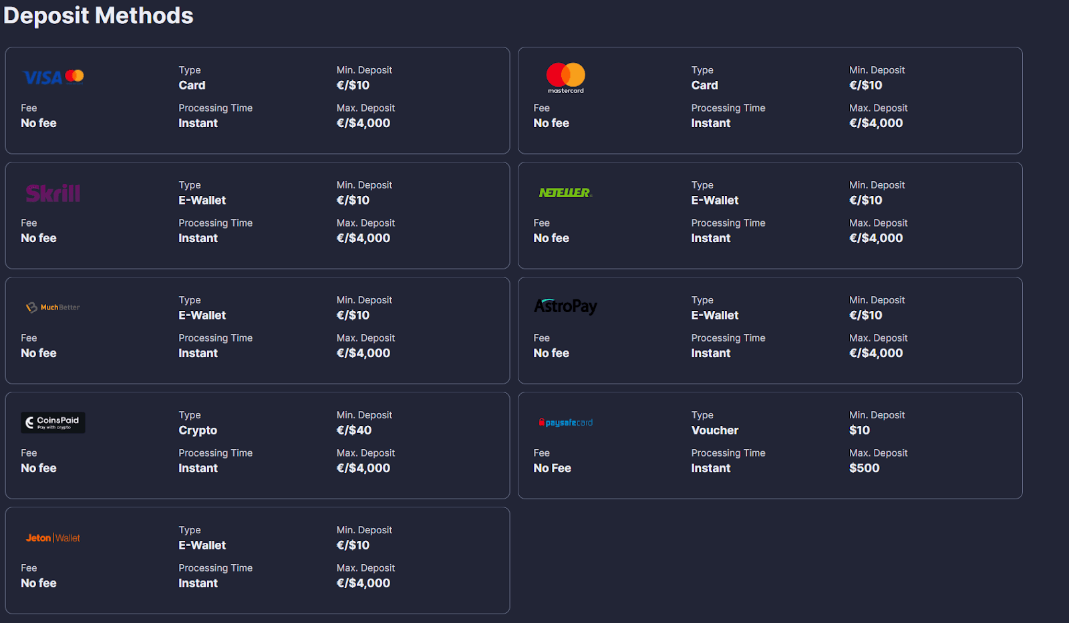Click 'Instant' processing time in Skrill card
Viewport: 1069px width, 623px height.
[198, 238]
